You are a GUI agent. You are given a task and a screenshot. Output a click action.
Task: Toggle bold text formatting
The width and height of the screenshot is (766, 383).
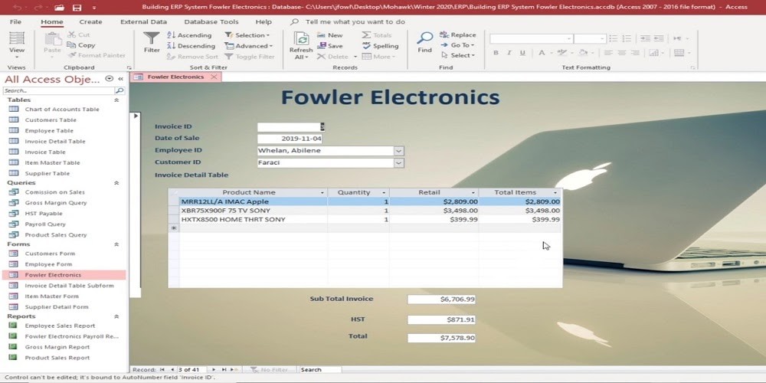[496, 53]
